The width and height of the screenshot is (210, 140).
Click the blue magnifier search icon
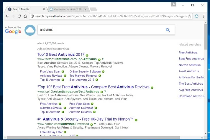pos(168,30)
